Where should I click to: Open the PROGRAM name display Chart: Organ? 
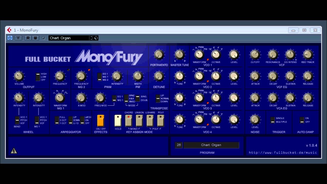coord(211,145)
